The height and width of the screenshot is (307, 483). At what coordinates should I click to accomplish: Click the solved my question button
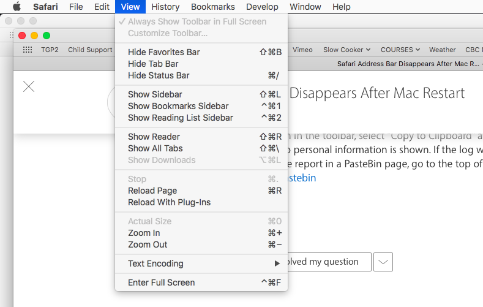(329, 262)
